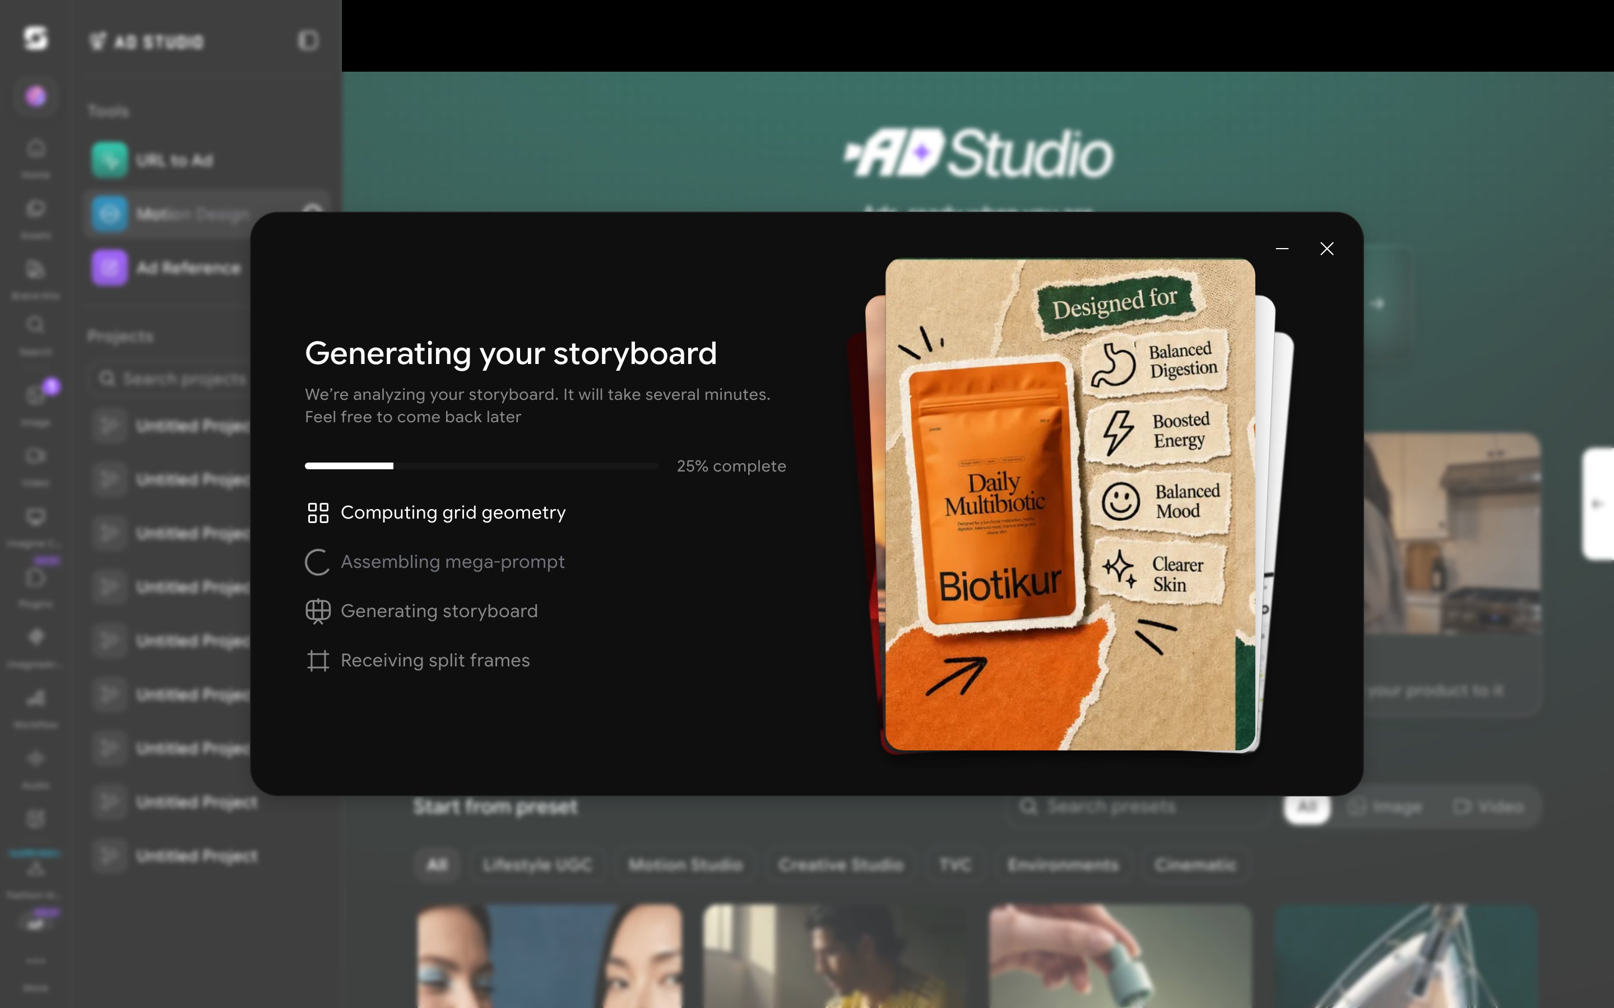
Task: Switch to the Lifestyle UGC tab
Action: click(x=537, y=865)
